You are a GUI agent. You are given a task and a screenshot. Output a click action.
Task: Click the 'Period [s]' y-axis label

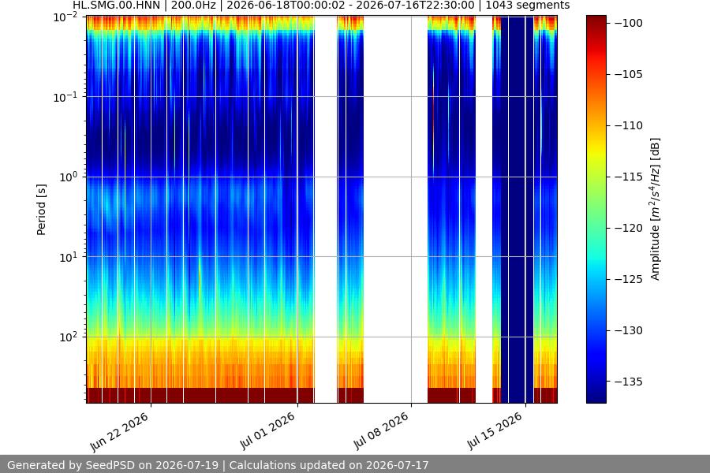[x=41, y=210]
